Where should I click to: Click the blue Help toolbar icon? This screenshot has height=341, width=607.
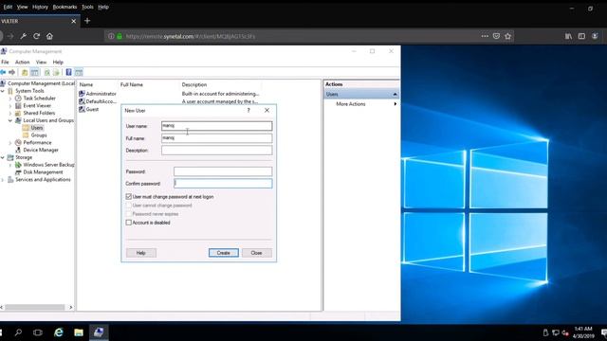point(68,72)
